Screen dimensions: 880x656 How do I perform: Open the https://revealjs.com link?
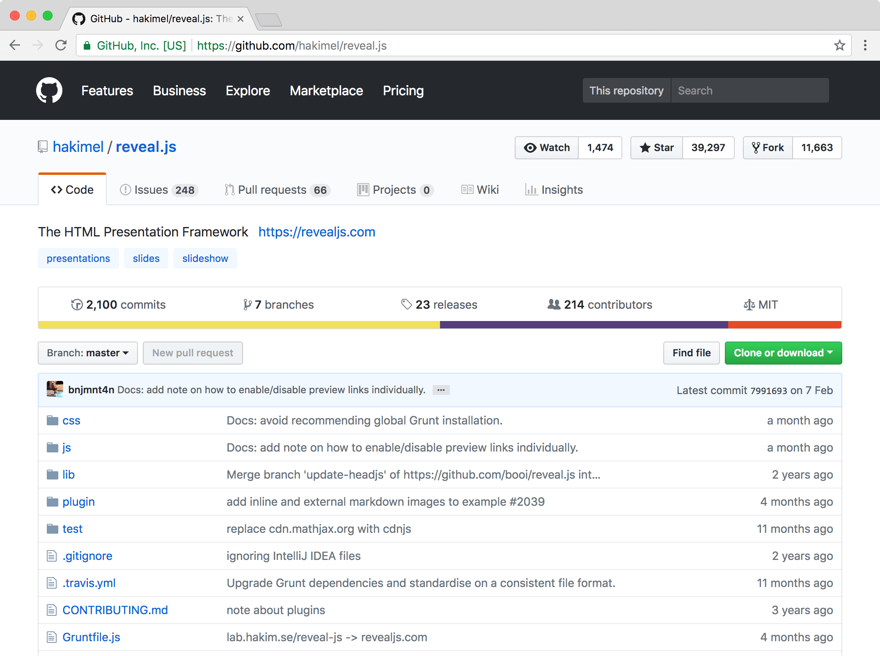coord(316,232)
